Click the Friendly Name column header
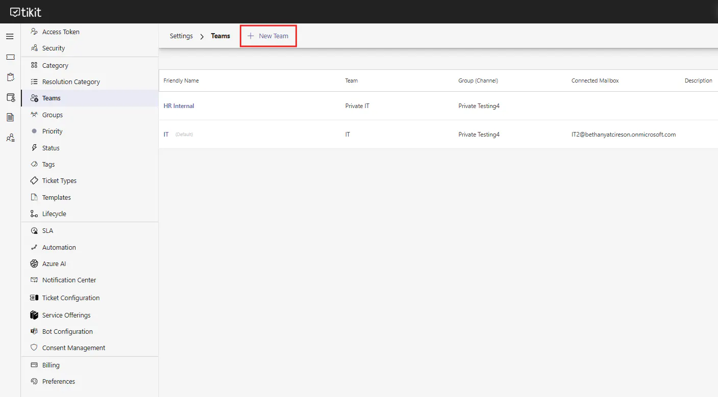 (181, 81)
